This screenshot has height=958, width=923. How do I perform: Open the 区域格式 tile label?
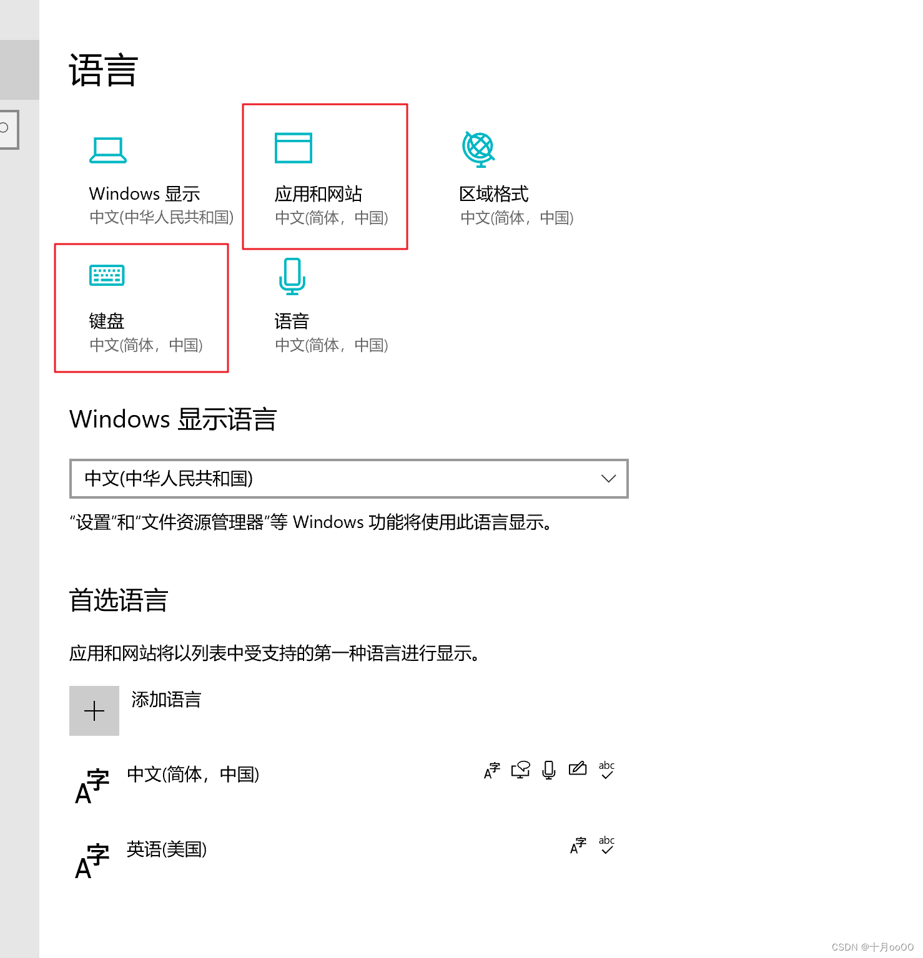pos(494,194)
